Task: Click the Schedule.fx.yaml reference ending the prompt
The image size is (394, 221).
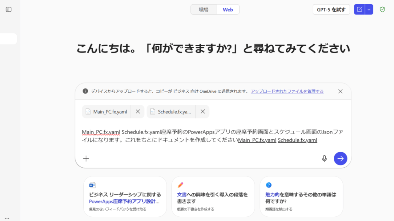Action: click(x=297, y=140)
